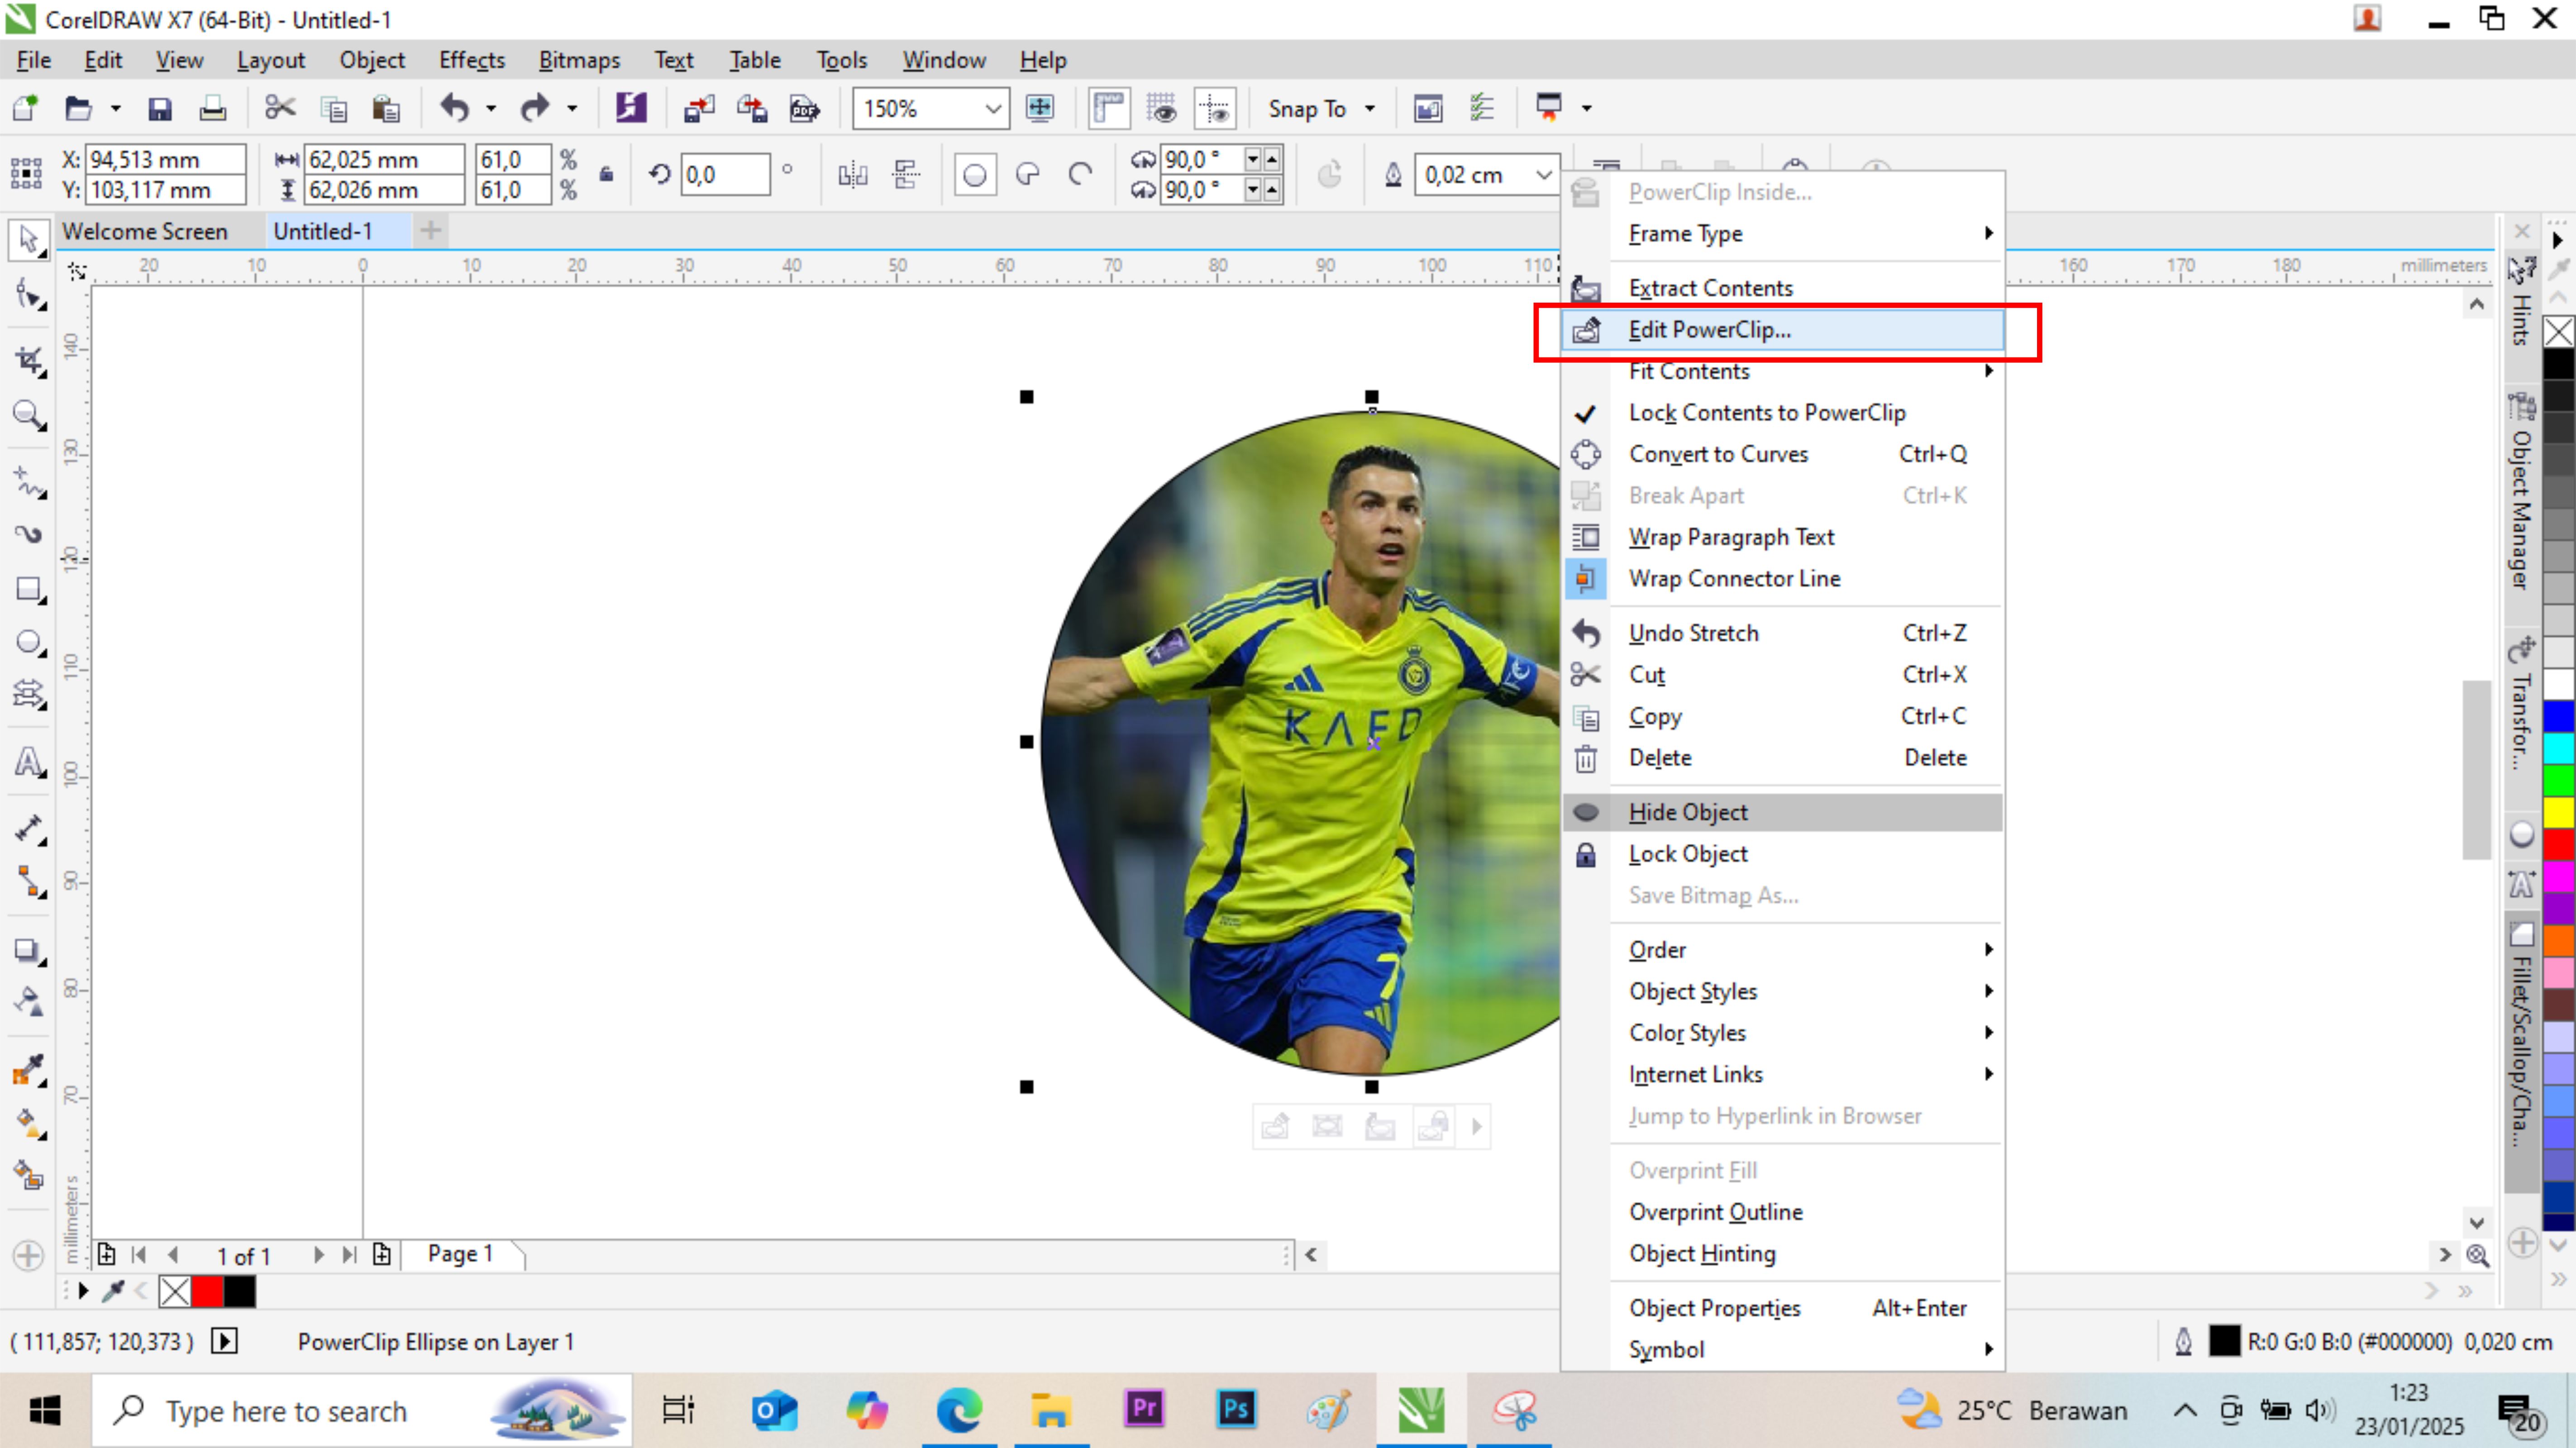Image resolution: width=2576 pixels, height=1448 pixels.
Task: Open the undo history dropdown arrow
Action: (491, 108)
